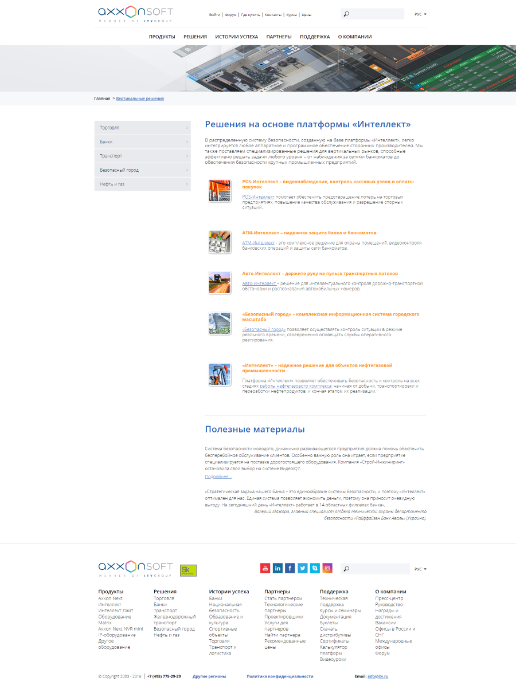This screenshot has width=516, height=693.
Task: Open the ПОДДЕРЖКА main menu
Action: (315, 37)
